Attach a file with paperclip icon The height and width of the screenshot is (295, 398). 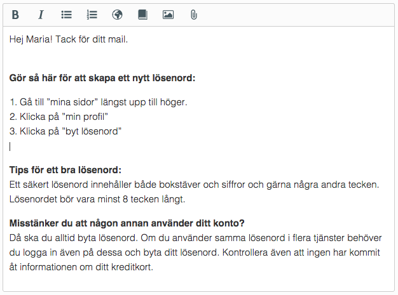pos(193,15)
